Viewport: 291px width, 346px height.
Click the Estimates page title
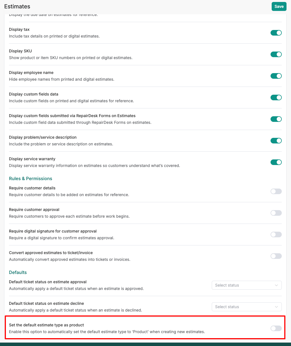[17, 6]
